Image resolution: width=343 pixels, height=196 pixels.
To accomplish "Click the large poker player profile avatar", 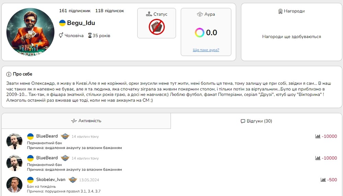I will 31,32.
